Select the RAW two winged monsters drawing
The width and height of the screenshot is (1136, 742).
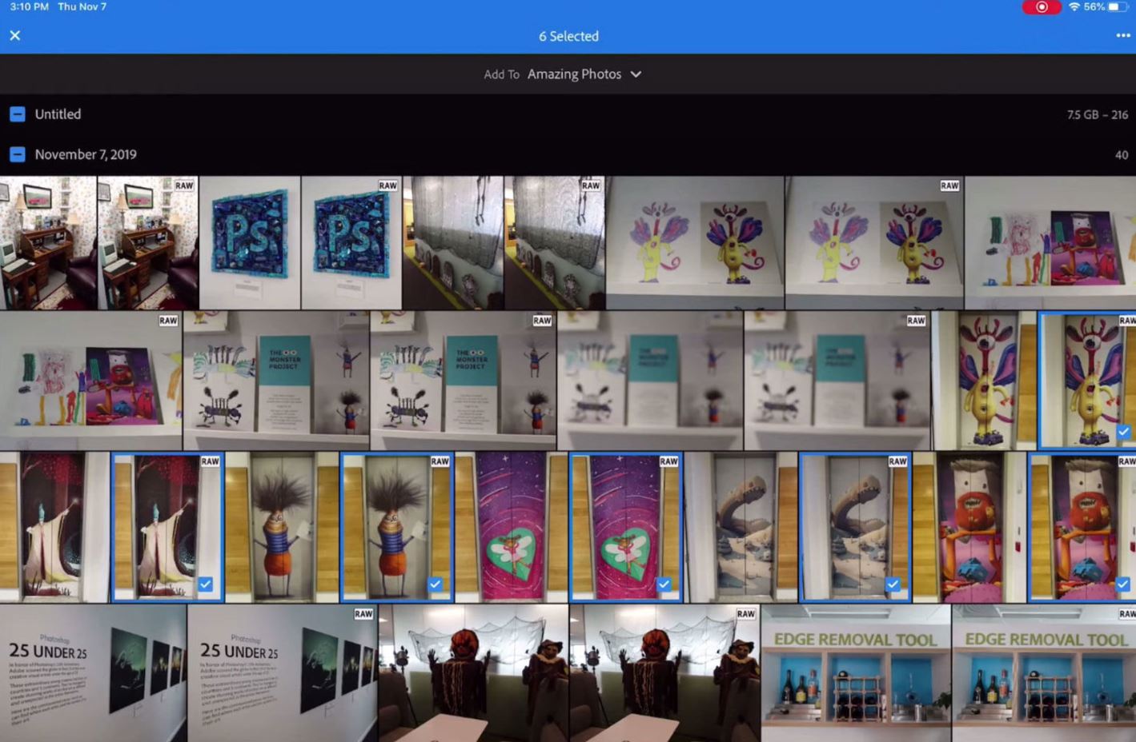(874, 243)
